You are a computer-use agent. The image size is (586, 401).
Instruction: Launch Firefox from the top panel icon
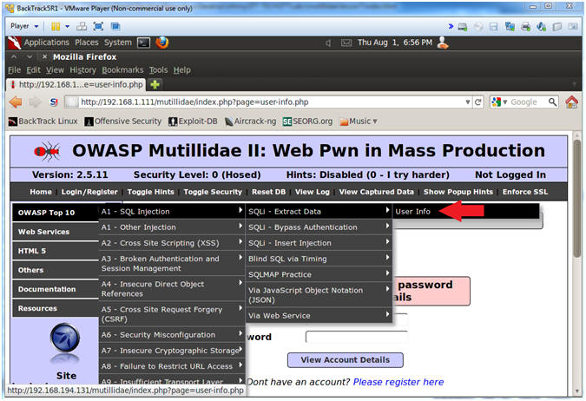162,43
